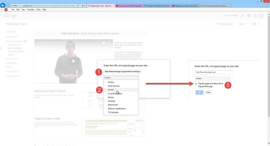Click the URL field containing freemanstage.org/event
270x146 pixels.
[x=123, y=72]
